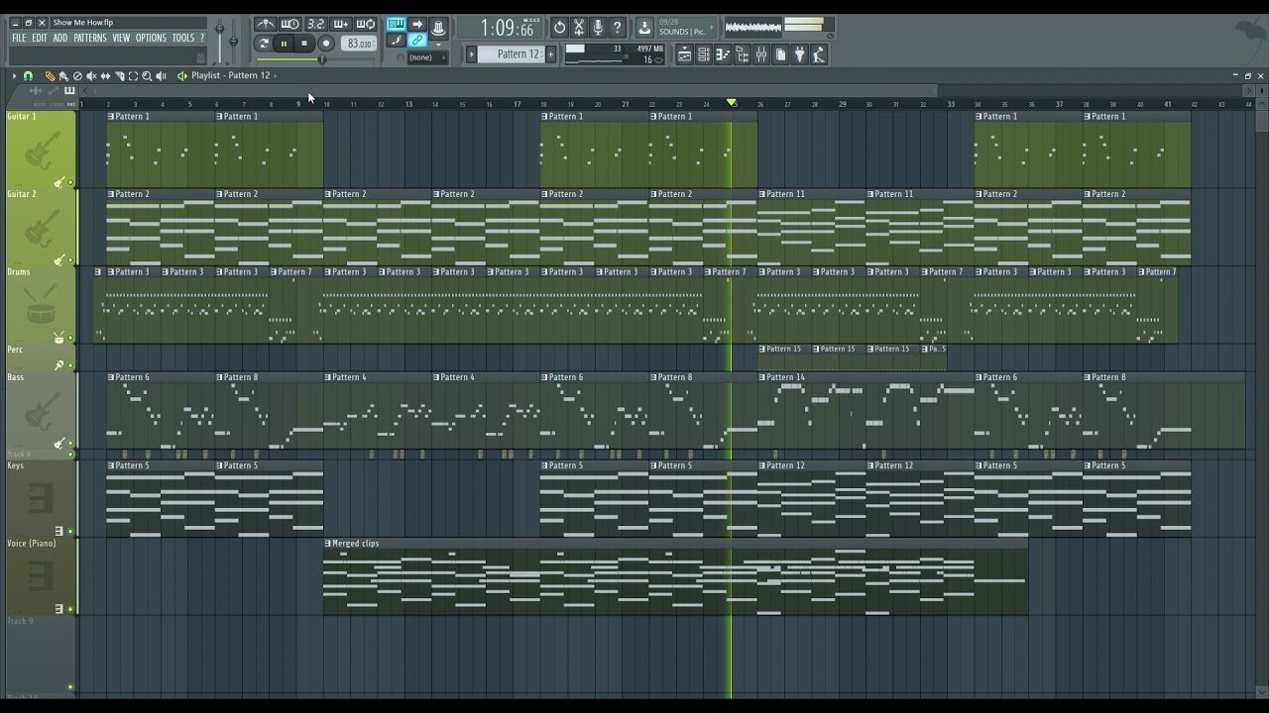Choose the Select tool in playlist toolbar

133,75
